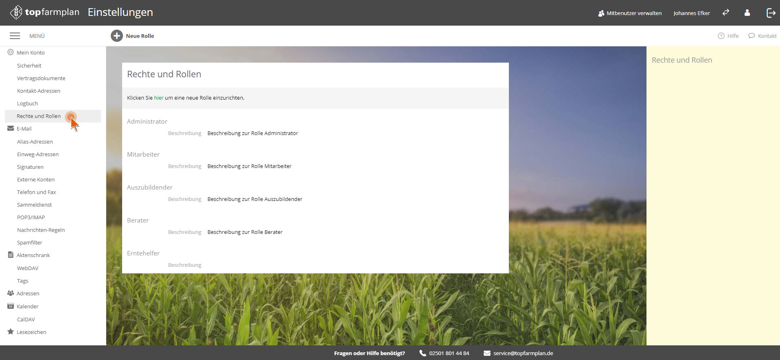Open Mein Konto in sidebar
The height and width of the screenshot is (360, 780).
(x=31, y=52)
